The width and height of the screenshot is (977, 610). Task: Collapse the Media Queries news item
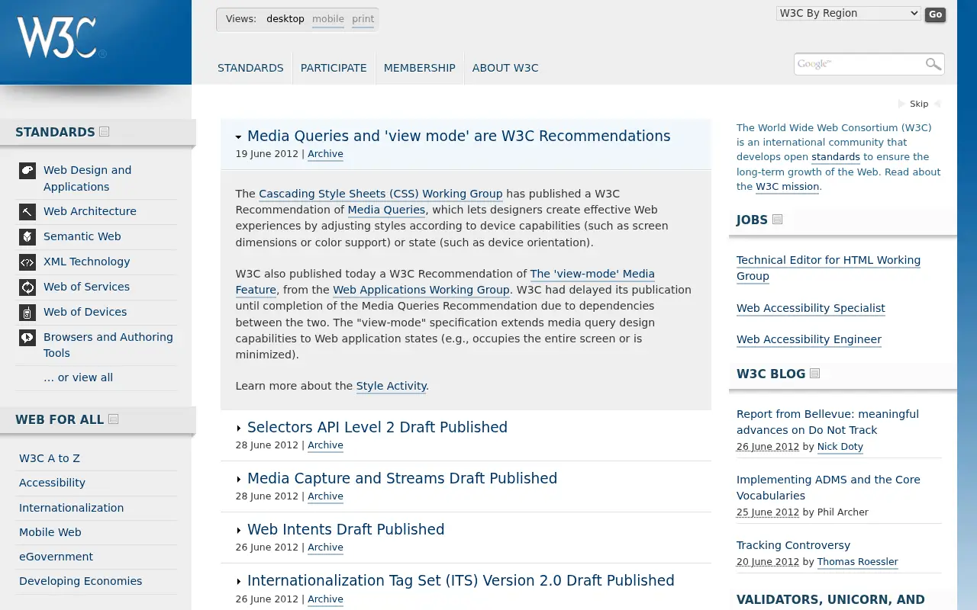tap(239, 137)
